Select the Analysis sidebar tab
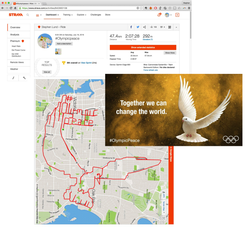Screen dimensions: 245x227 pyautogui.click(x=19, y=34)
